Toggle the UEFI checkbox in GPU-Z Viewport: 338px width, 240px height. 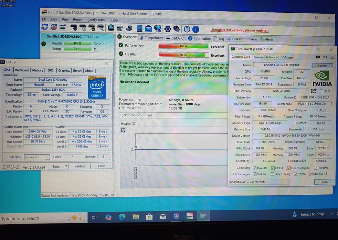[x=321, y=91]
